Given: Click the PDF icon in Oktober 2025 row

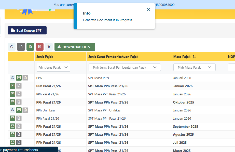Looking at the screenshot, I should tap(19, 102).
